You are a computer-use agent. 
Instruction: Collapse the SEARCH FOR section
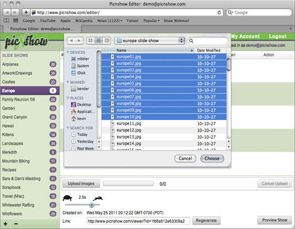point(68,128)
